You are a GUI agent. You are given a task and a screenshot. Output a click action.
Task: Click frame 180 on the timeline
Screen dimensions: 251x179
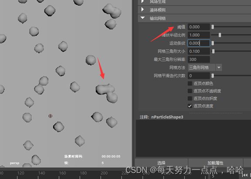click(x=83, y=173)
